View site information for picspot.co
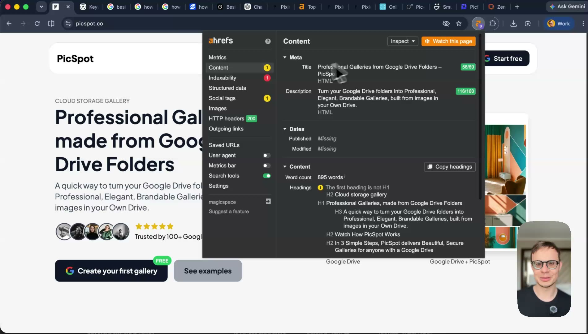Screen dimensions: 588x334 click(x=68, y=24)
